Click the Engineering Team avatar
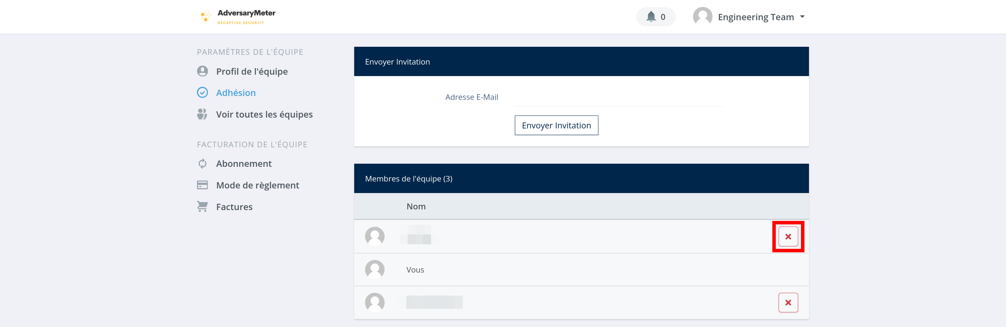Screen dimensions: 1006x327 point(702,17)
